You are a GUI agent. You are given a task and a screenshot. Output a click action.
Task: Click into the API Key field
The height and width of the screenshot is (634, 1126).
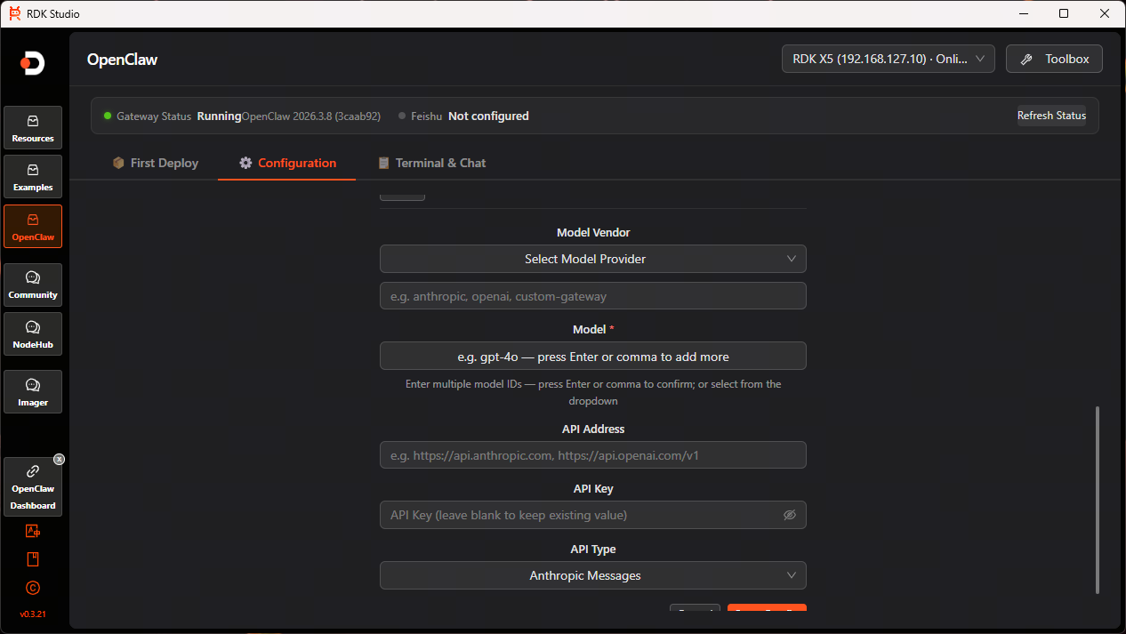tap(593, 515)
